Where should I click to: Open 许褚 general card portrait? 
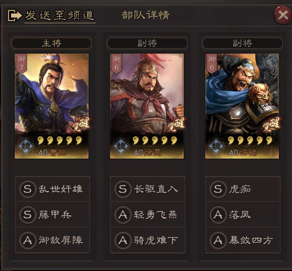click(x=242, y=106)
